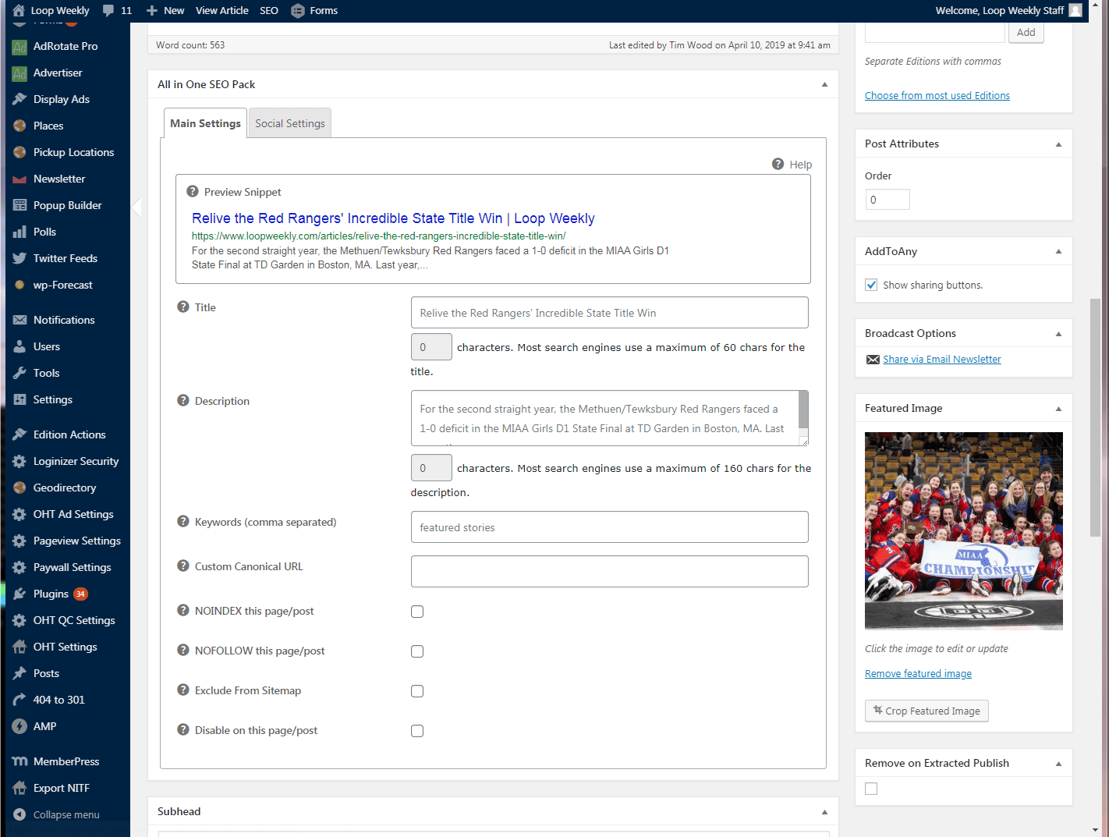Viewport: 1109px width, 837px height.
Task: Collapse the Featured Image panel
Action: point(1058,409)
